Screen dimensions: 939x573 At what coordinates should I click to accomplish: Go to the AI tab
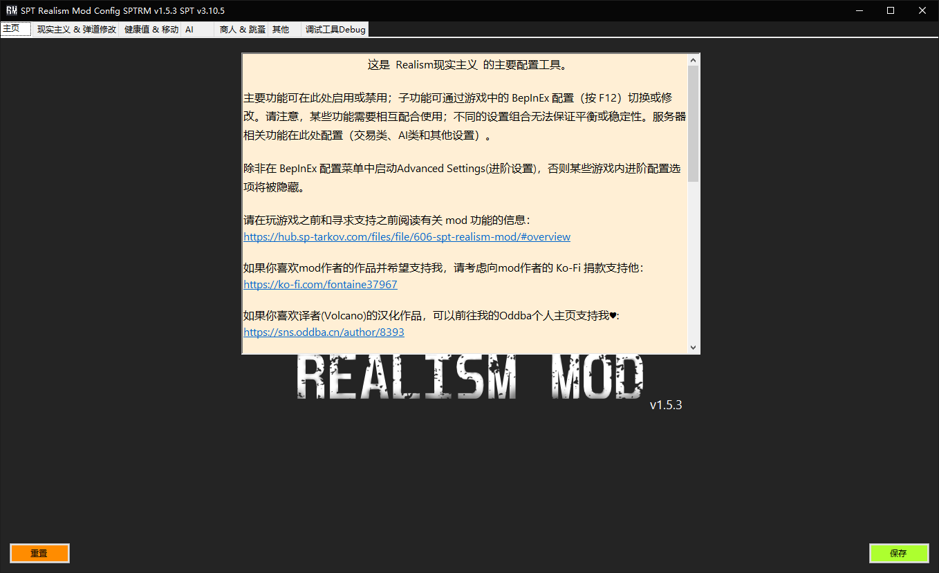point(189,30)
